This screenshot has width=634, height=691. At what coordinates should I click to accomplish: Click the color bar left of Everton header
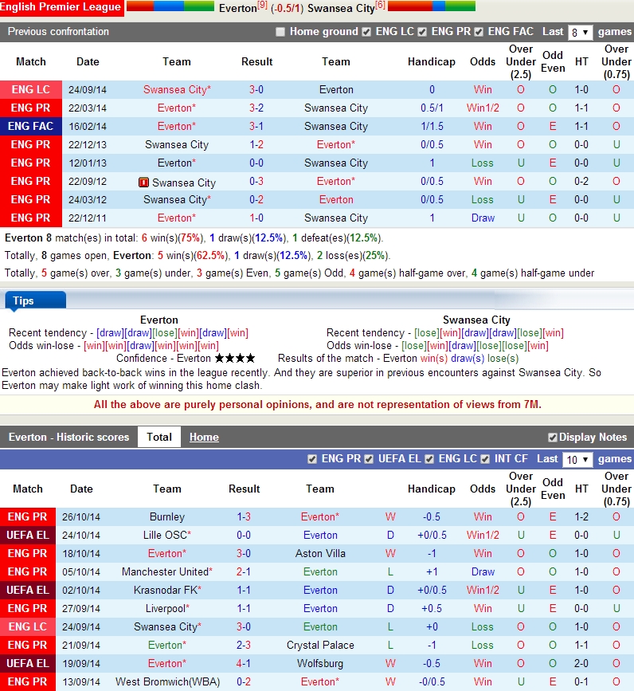[x=170, y=6]
